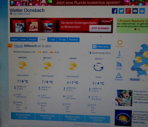148x127 pixels.
Task: Click the red car thumbnail in mydays ad
Action: pyautogui.click(x=48, y=27)
